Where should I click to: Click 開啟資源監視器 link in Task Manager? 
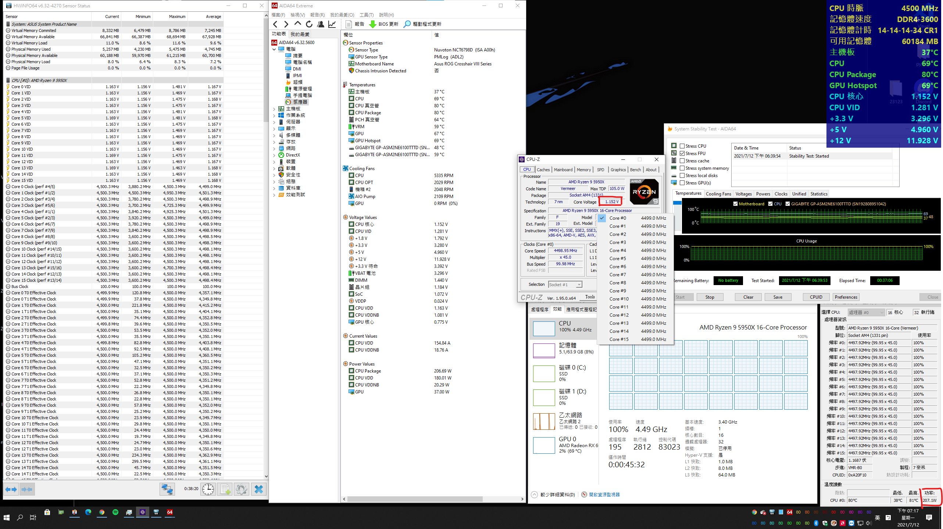(x=604, y=494)
